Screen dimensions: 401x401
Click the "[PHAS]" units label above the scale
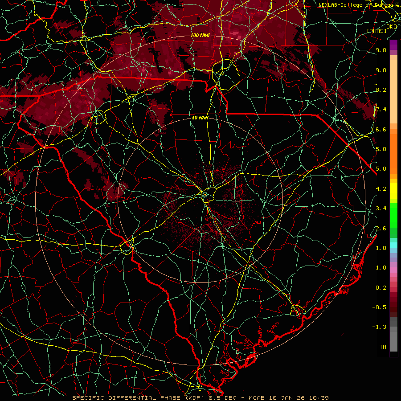pos(376,31)
